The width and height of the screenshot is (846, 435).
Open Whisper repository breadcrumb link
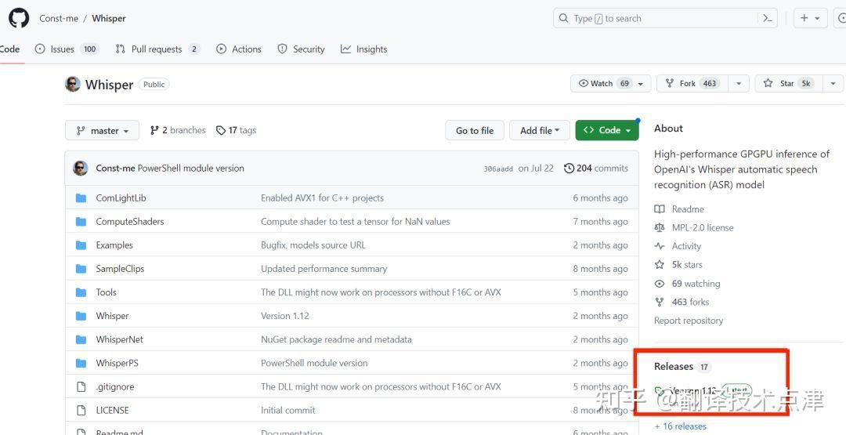point(108,18)
